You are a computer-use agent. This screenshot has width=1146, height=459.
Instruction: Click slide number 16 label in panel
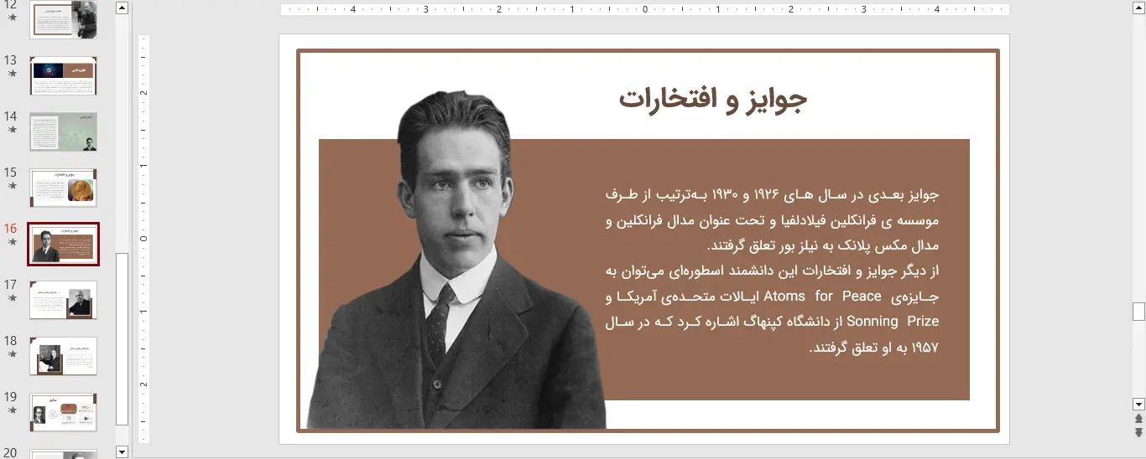(x=11, y=229)
